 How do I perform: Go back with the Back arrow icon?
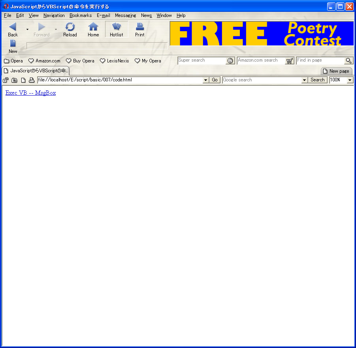point(13,27)
